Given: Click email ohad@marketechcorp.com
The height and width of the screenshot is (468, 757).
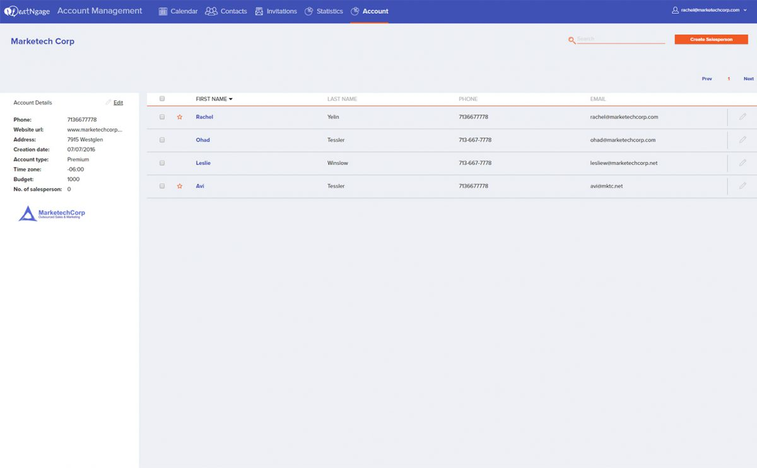Looking at the screenshot, I should (623, 140).
